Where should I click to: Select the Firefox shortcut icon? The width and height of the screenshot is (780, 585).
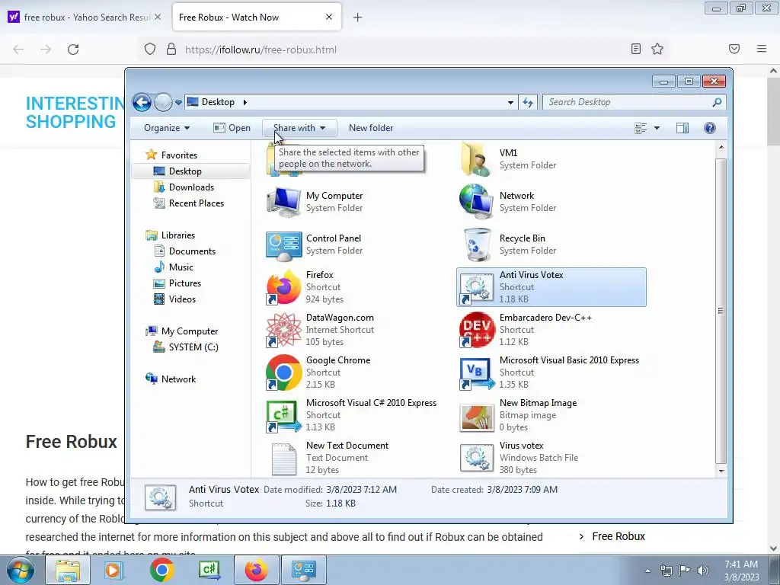pos(283,287)
